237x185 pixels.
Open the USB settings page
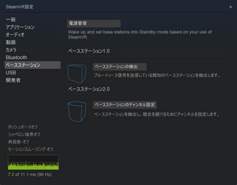pyautogui.click(x=11, y=72)
